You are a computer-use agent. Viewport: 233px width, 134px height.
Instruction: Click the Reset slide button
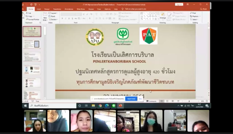[x=52, y=16]
